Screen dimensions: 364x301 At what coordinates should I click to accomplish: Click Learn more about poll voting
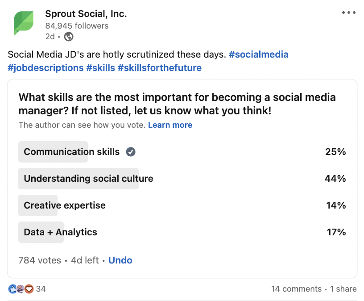click(170, 125)
